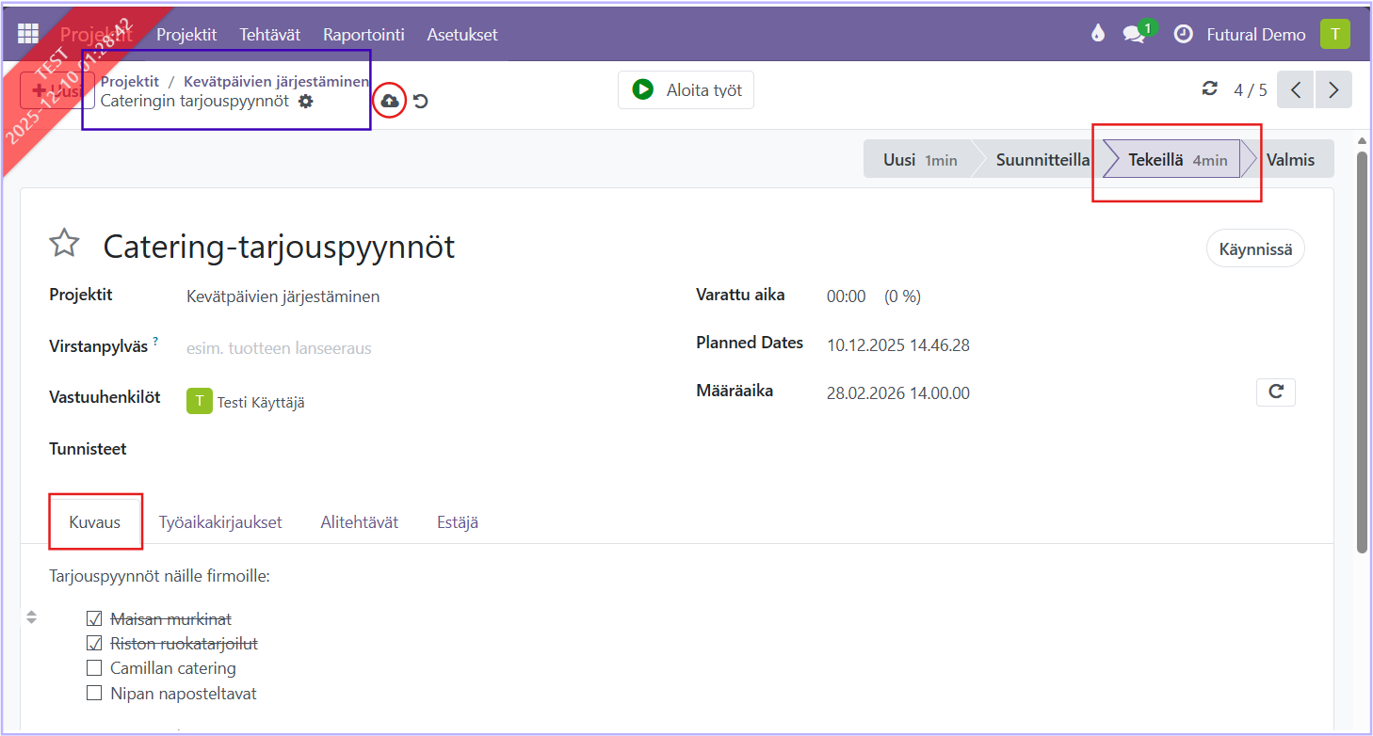This screenshot has width=1373, height=736.
Task: Open the apps grid menu icon
Action: pos(28,35)
